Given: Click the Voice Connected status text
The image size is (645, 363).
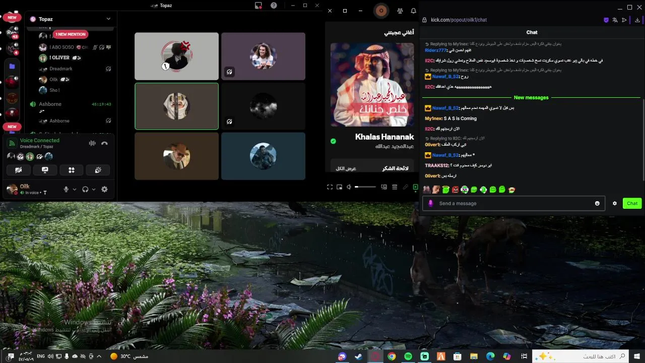Looking at the screenshot, I should coord(40,140).
